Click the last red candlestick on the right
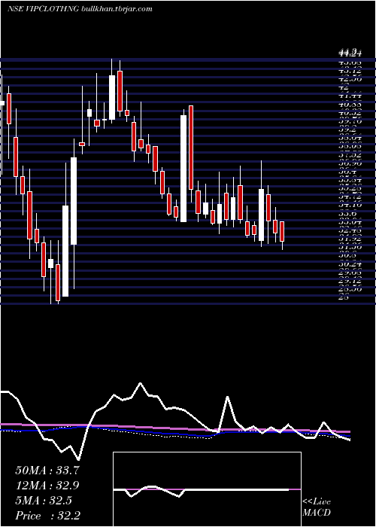376x527 pixels. (x=282, y=232)
